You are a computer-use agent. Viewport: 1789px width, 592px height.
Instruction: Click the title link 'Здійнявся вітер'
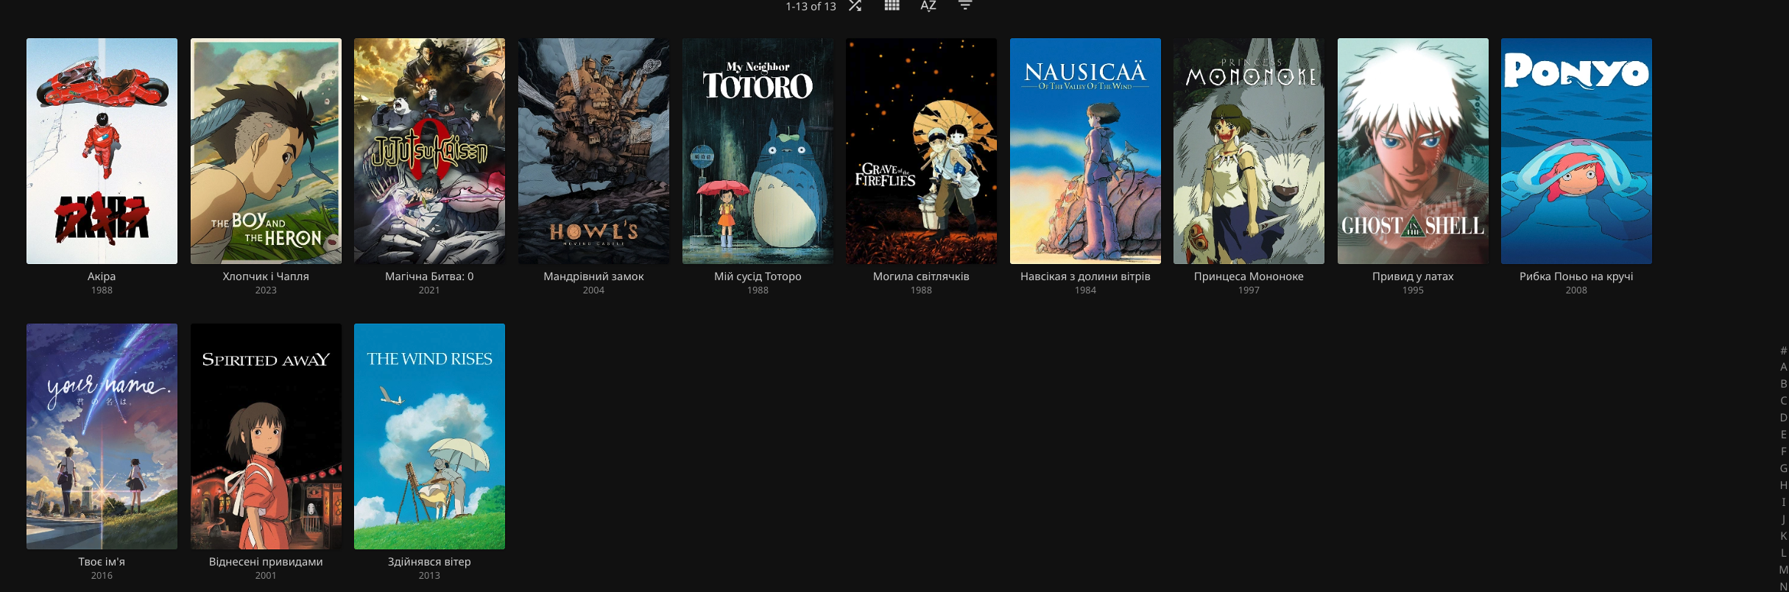pyautogui.click(x=429, y=562)
